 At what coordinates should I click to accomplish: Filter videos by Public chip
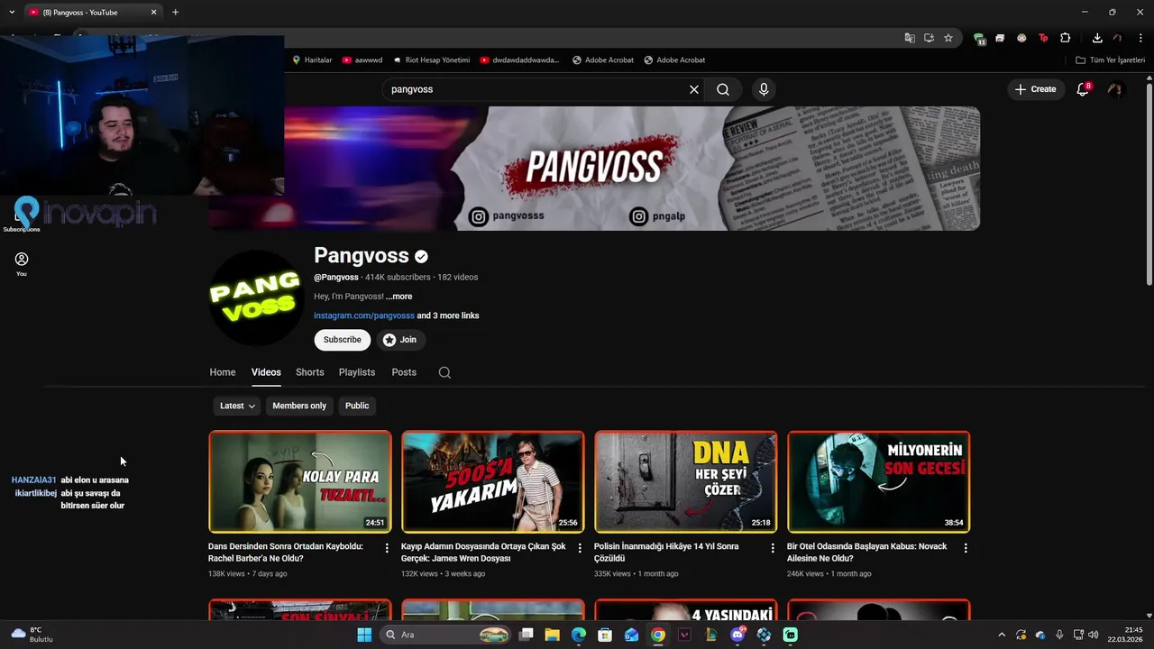[357, 406]
